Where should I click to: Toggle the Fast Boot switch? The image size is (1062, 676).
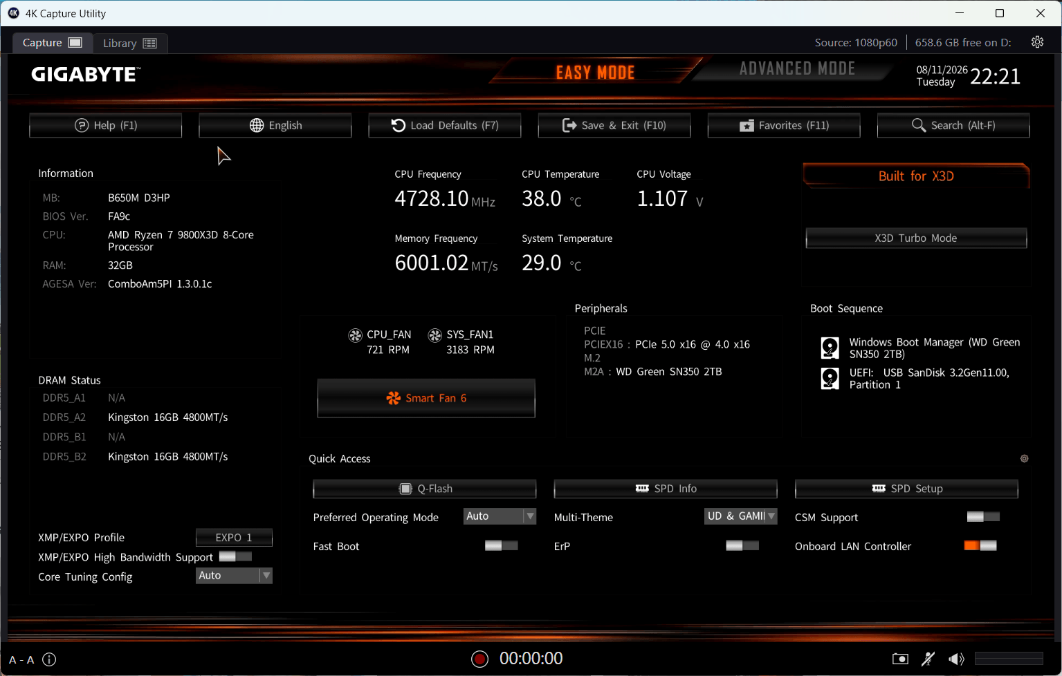502,546
